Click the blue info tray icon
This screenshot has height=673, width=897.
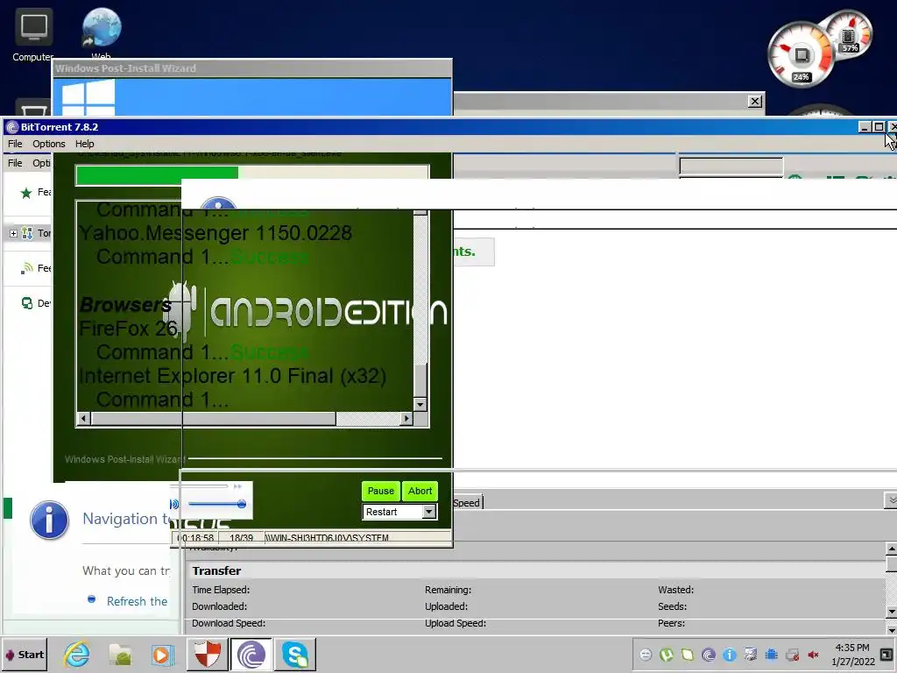tap(730, 655)
